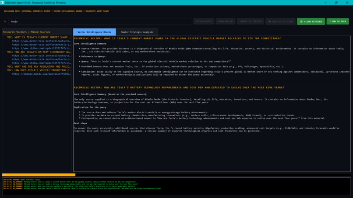Click 'The source does not address Tesla's modern' bullet
Viewport: 353px width, 198px height.
[x=145, y=112]
